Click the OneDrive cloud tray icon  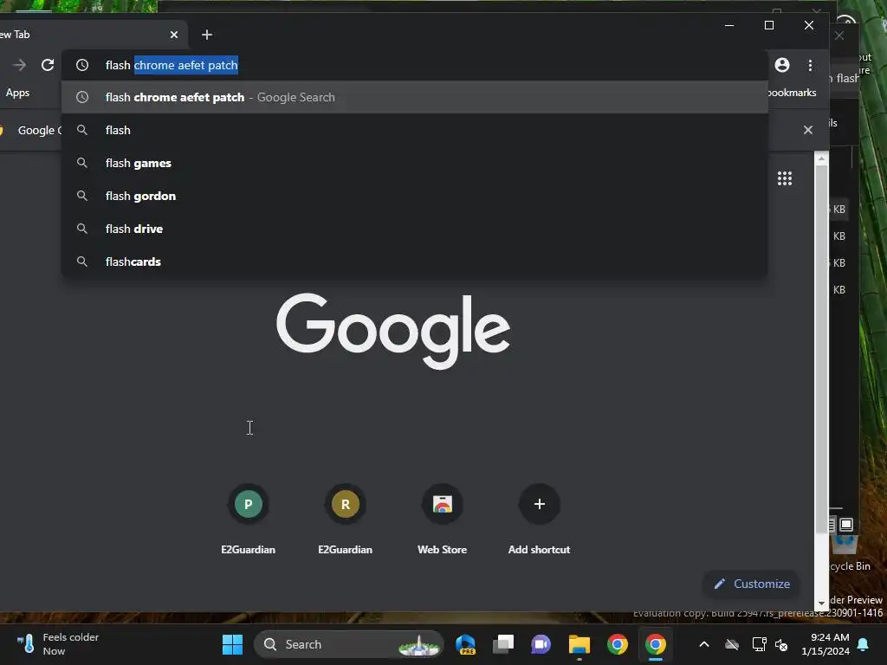pos(731,644)
